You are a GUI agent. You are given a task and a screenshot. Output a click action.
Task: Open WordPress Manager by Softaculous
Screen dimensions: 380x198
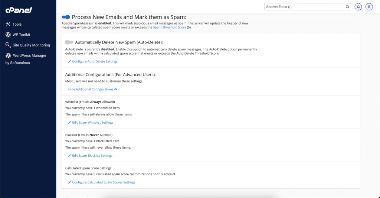click(26, 59)
